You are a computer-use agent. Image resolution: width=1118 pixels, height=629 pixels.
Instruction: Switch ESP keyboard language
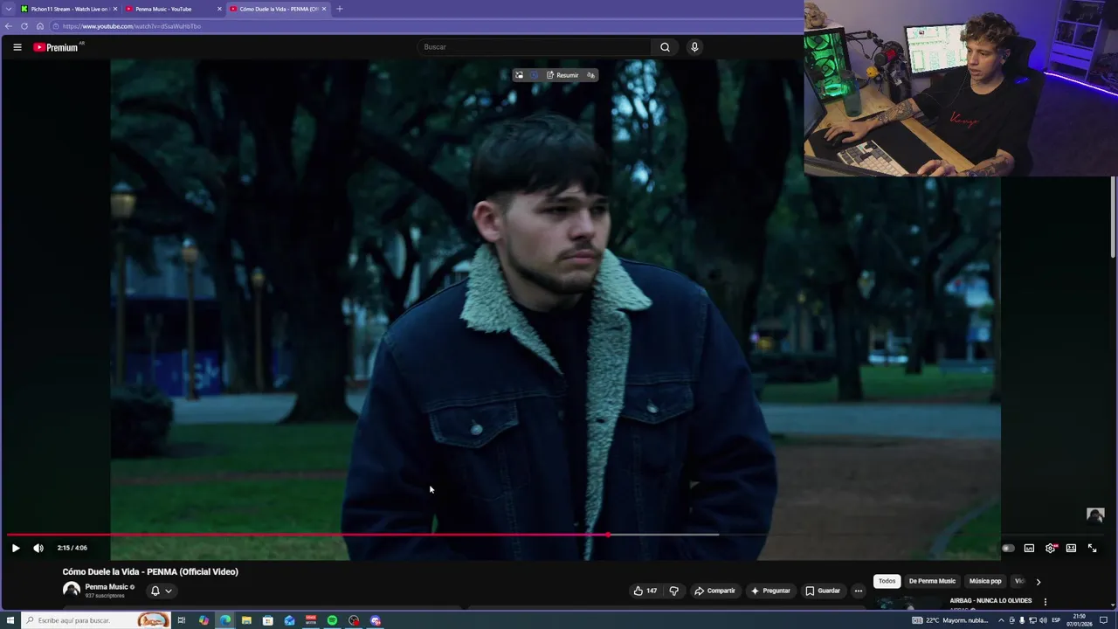tap(1056, 620)
